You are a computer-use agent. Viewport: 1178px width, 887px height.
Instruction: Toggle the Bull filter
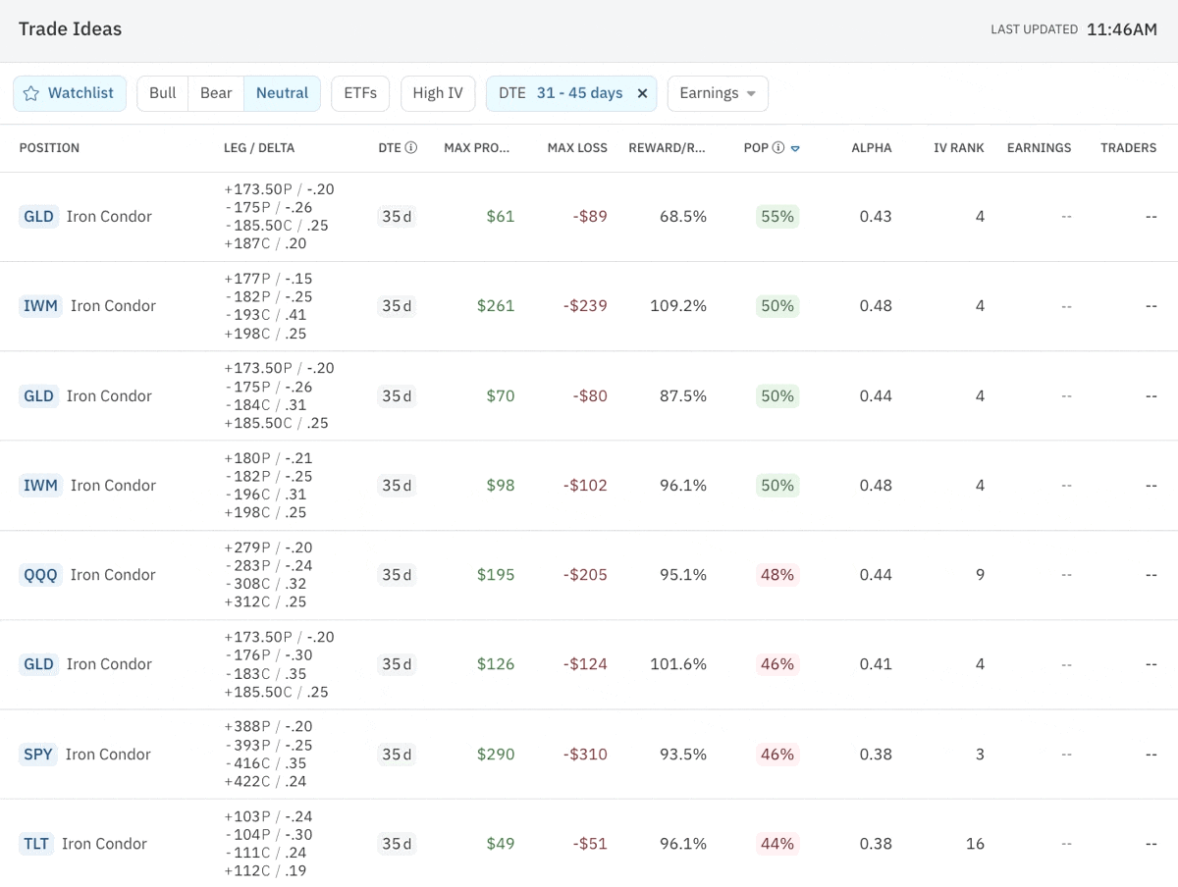pos(163,93)
